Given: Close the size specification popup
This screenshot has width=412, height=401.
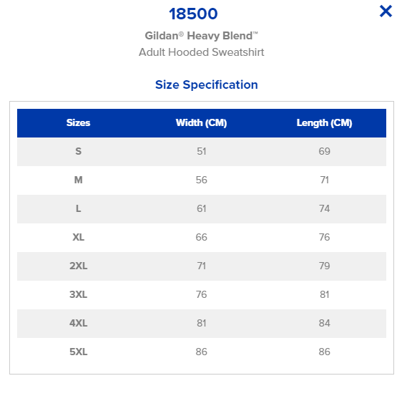Looking at the screenshot, I should coord(386,11).
